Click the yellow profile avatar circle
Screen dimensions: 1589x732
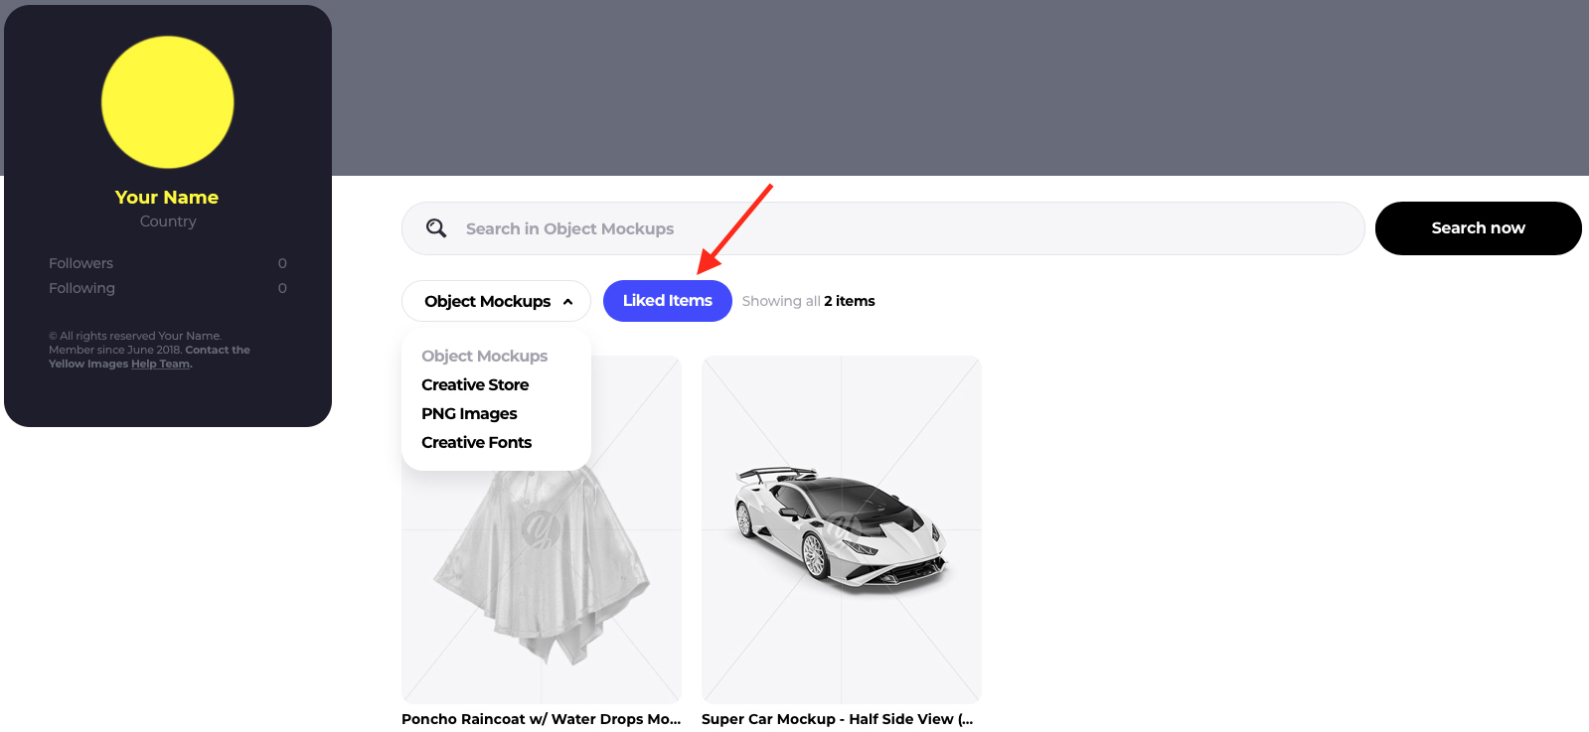[168, 102]
